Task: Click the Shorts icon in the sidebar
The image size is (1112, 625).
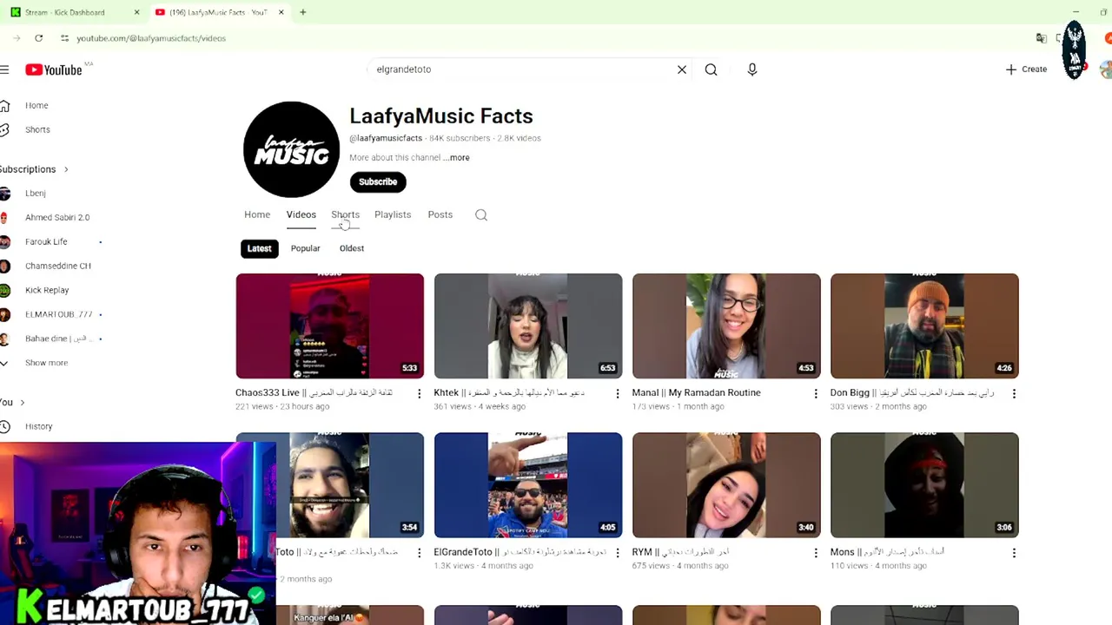Action: click(x=5, y=129)
